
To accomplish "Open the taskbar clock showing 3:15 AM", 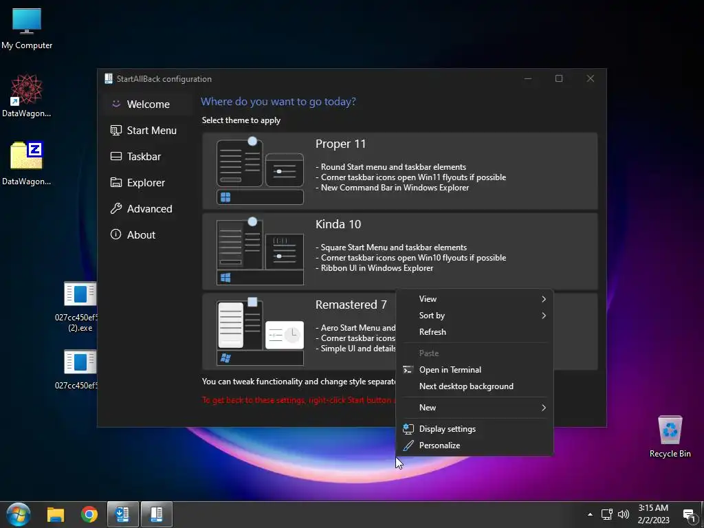I will point(653,514).
